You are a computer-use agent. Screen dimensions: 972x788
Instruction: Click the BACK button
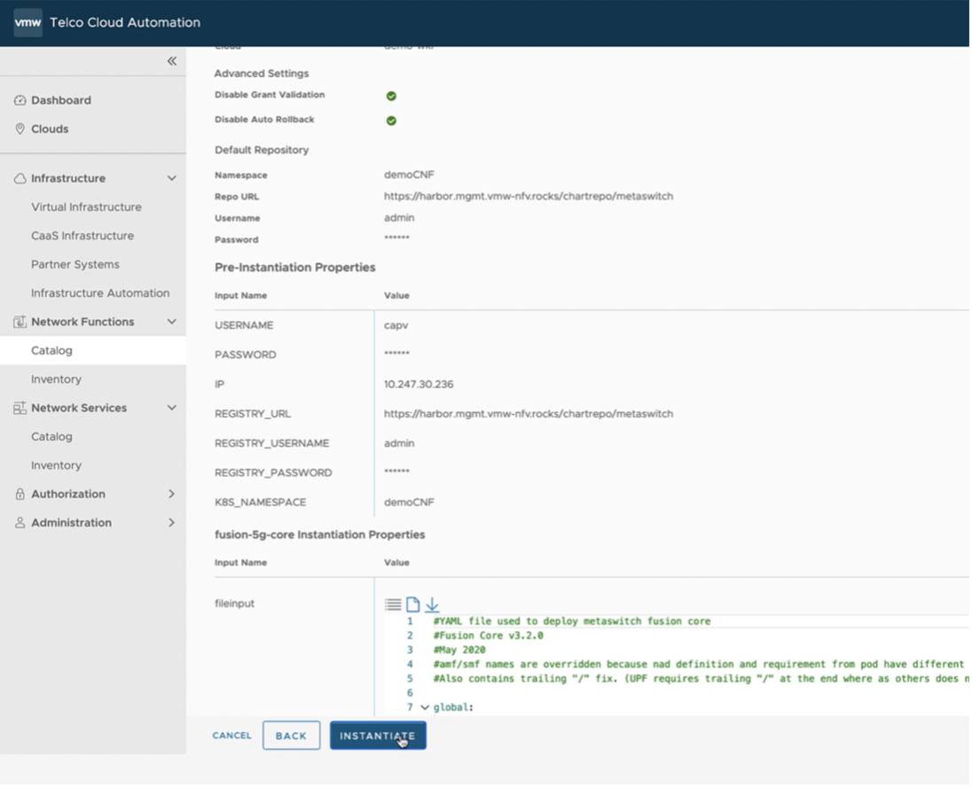(x=291, y=736)
